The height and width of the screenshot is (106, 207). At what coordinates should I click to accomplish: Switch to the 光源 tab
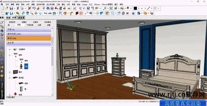39,25
